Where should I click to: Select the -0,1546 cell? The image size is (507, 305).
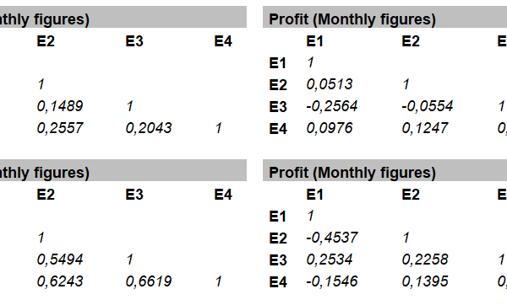pyautogui.click(x=332, y=281)
